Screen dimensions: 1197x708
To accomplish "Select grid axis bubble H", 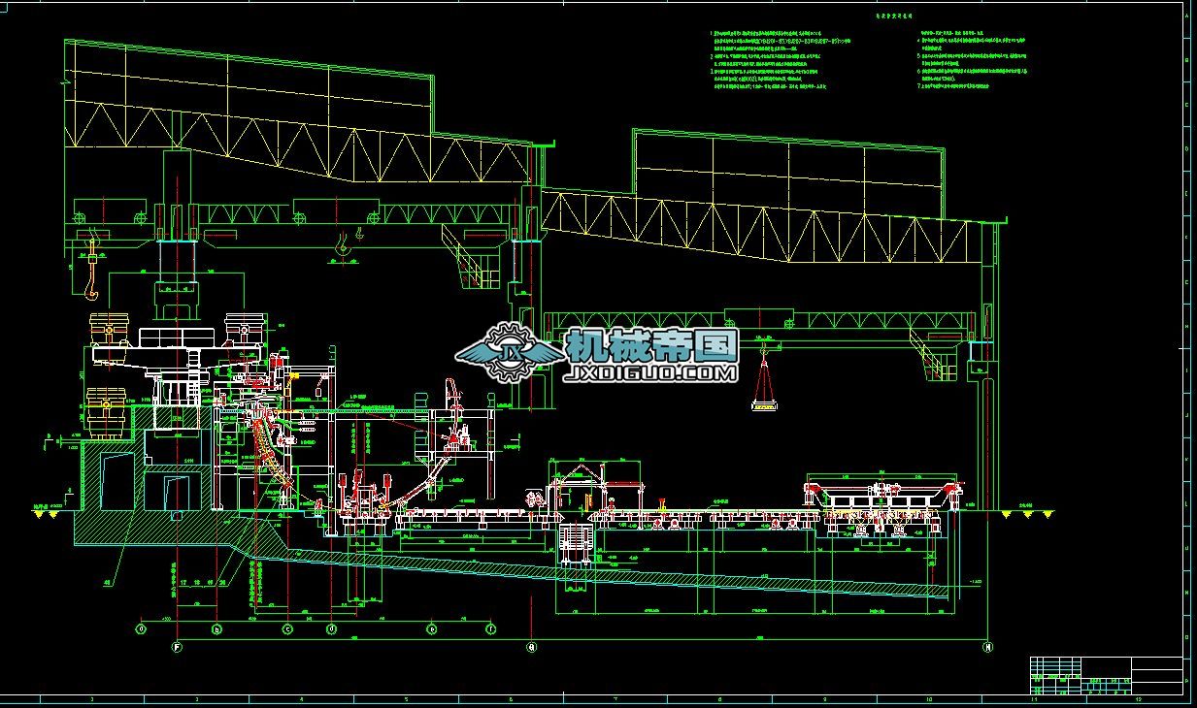I will click(x=987, y=646).
